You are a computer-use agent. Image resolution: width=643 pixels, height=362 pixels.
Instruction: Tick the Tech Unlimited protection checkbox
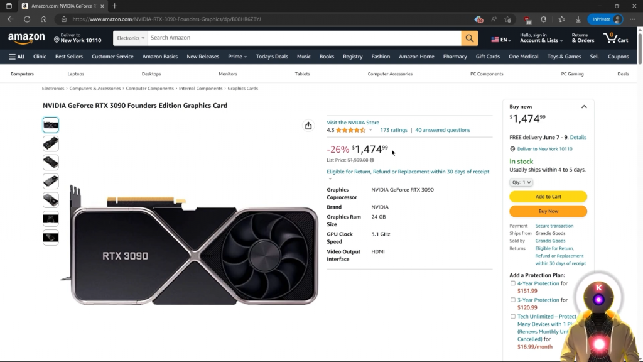click(x=513, y=317)
